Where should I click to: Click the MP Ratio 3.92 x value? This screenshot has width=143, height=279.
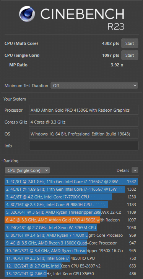[x=117, y=65]
